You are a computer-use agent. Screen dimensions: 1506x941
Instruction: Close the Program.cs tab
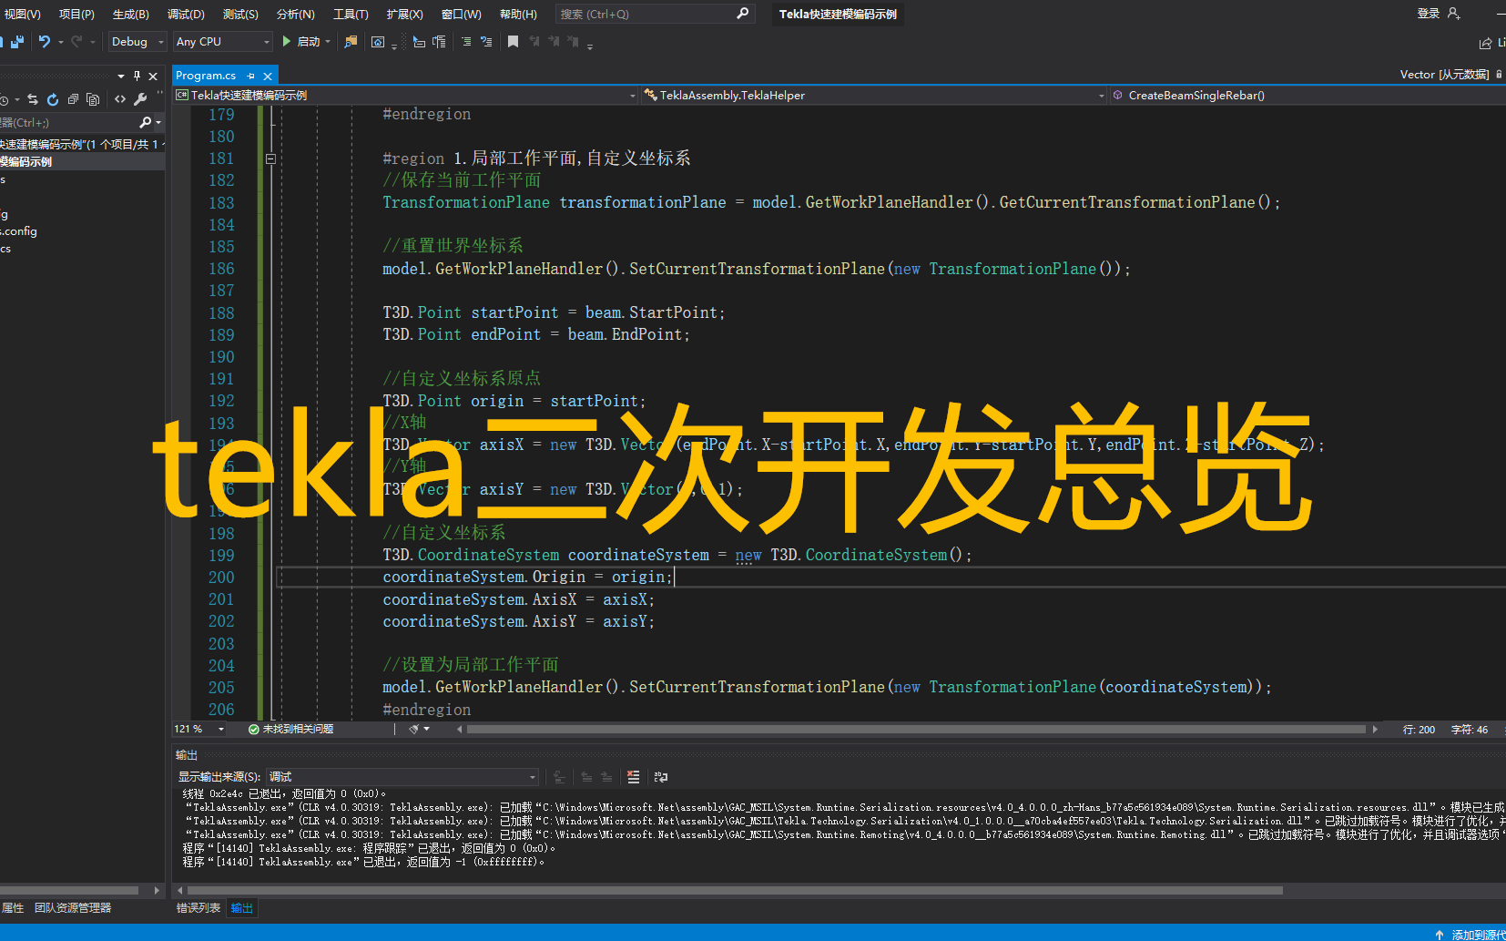268,76
